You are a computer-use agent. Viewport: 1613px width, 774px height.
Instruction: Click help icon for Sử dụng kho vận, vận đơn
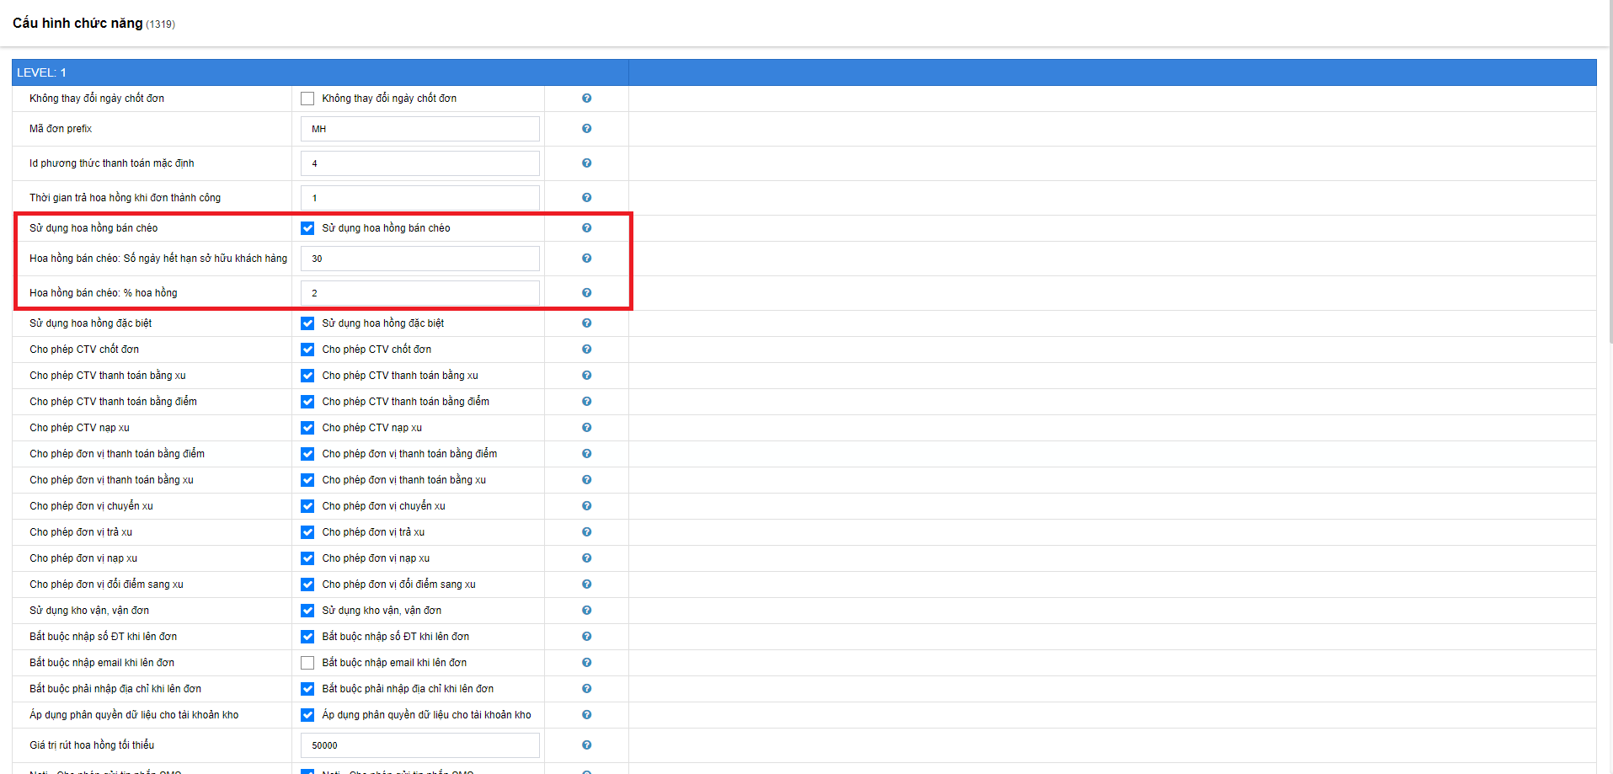pyautogui.click(x=586, y=611)
